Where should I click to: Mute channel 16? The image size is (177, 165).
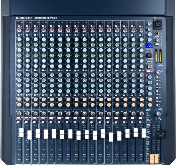[140, 118]
